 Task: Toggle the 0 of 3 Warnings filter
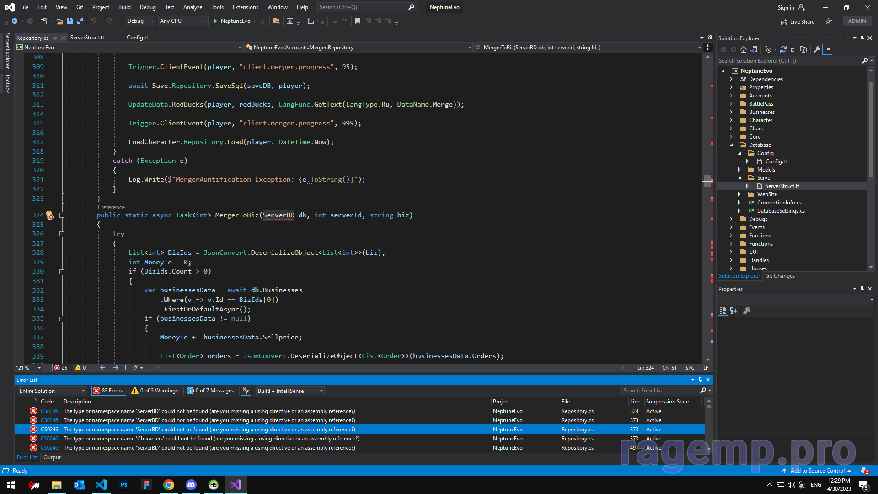coord(155,391)
